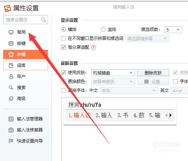
Task: Click the magnifier icon beside 搜索
Action: pos(11,88)
